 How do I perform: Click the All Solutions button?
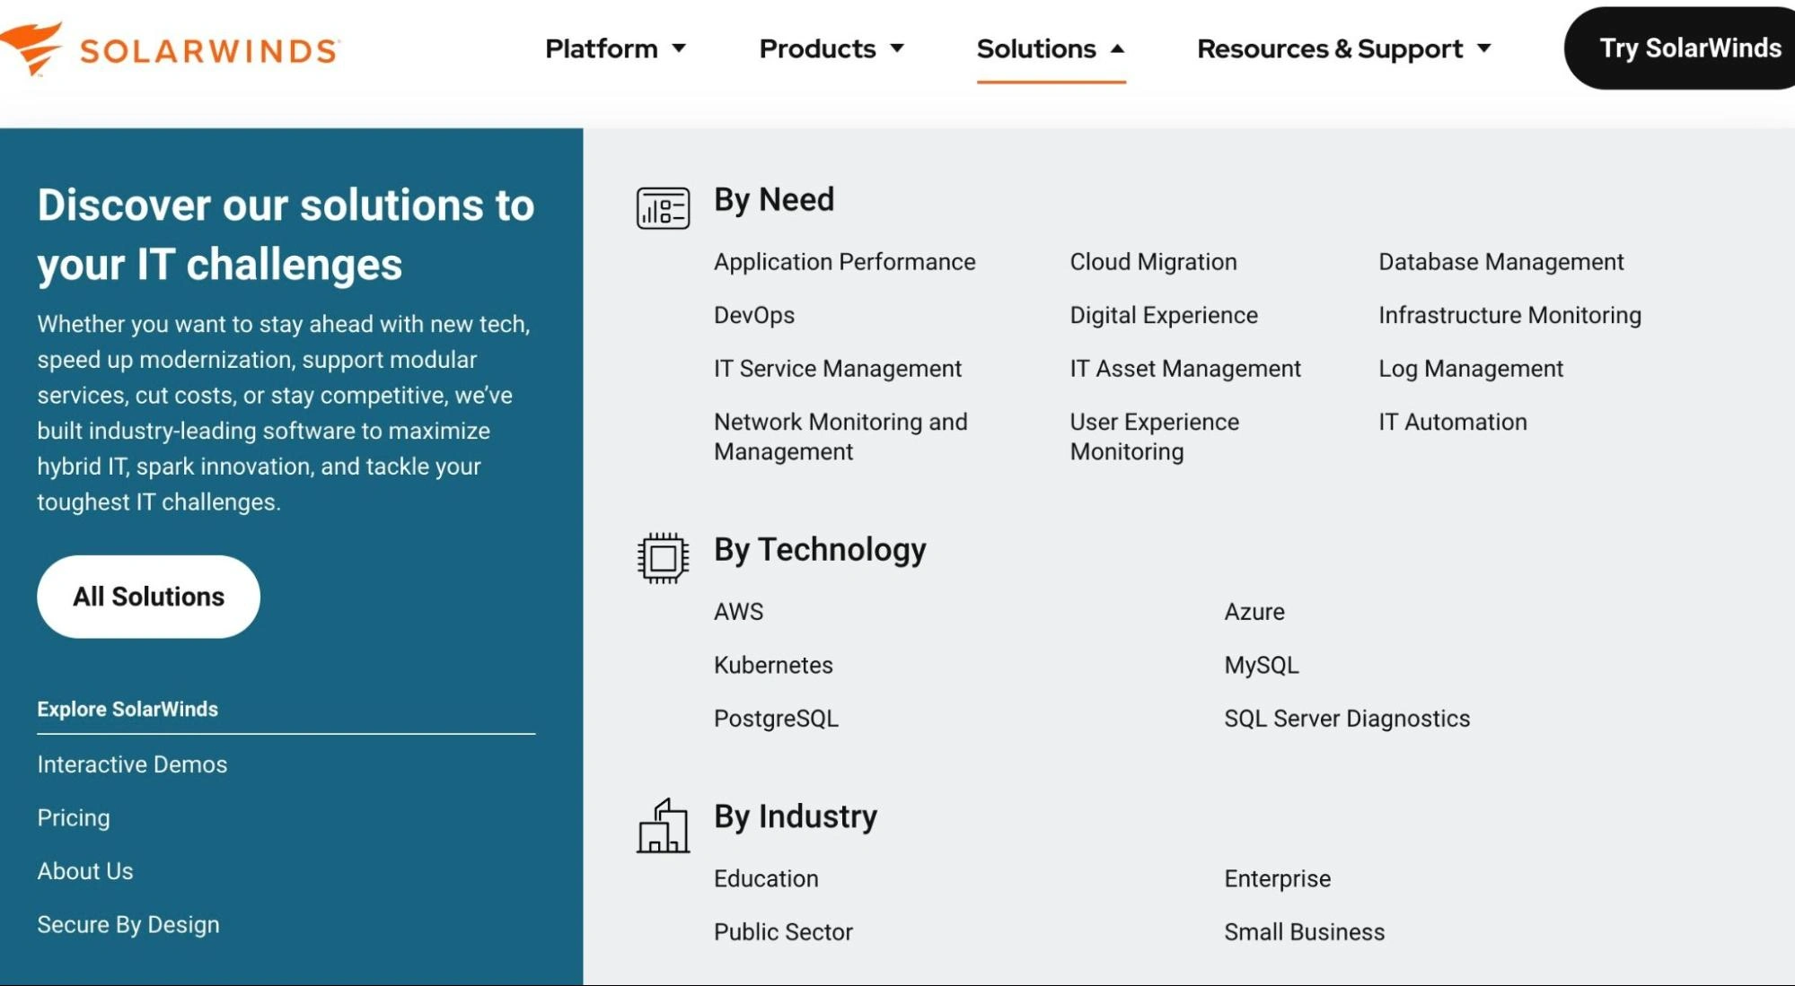[x=148, y=597]
